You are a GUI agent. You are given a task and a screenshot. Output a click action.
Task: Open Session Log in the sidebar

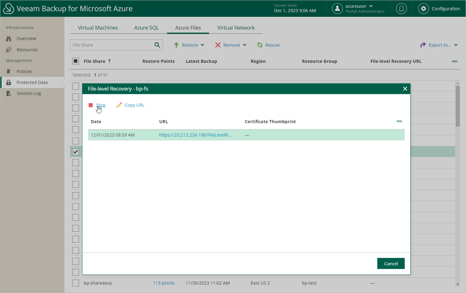[x=29, y=93]
